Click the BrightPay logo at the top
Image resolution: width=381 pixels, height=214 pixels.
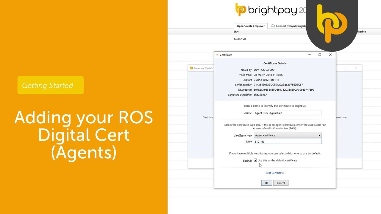coord(271,10)
